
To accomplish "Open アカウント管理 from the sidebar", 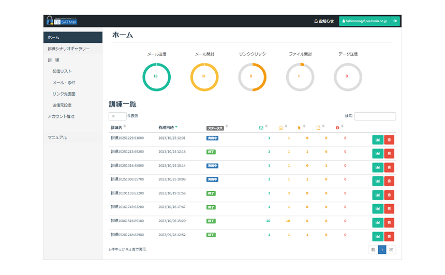I will pos(61,116).
